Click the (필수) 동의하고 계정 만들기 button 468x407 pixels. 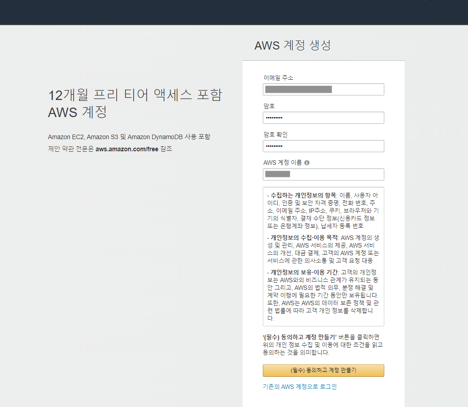tap(323, 370)
